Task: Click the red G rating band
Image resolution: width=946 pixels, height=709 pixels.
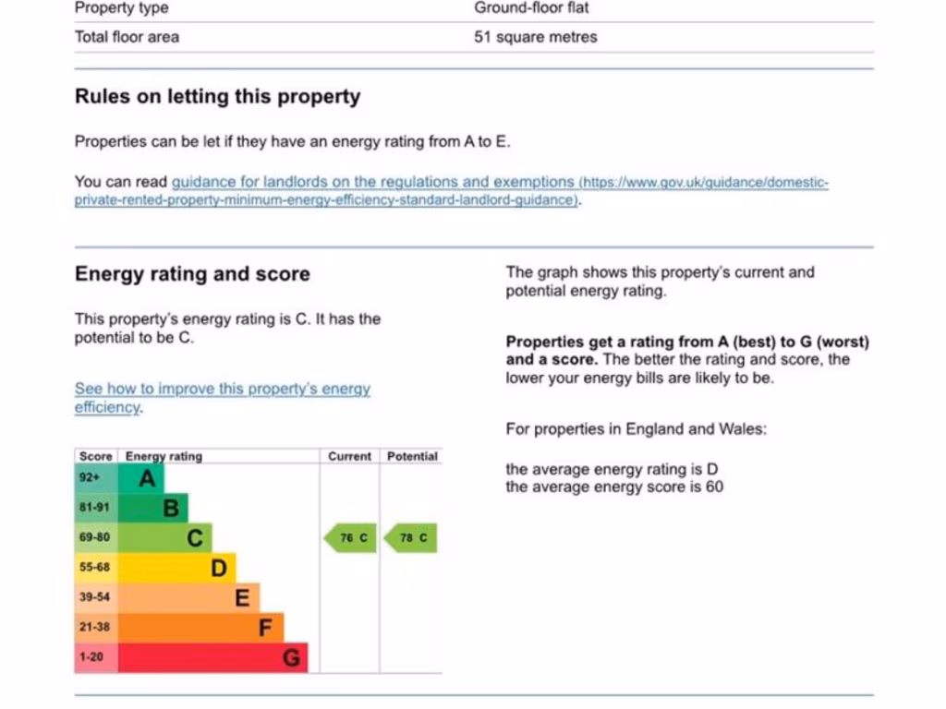Action: [x=212, y=657]
